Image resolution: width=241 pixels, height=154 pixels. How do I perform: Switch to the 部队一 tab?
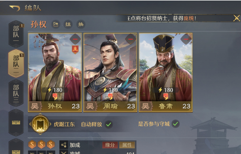coord(16,34)
